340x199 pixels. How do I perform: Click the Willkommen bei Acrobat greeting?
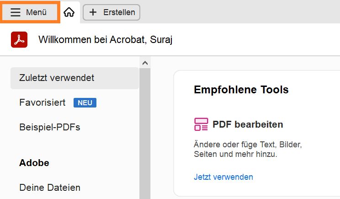pos(105,40)
